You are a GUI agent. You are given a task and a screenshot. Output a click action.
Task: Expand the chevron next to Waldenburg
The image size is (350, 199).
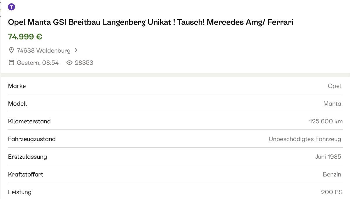pos(76,50)
